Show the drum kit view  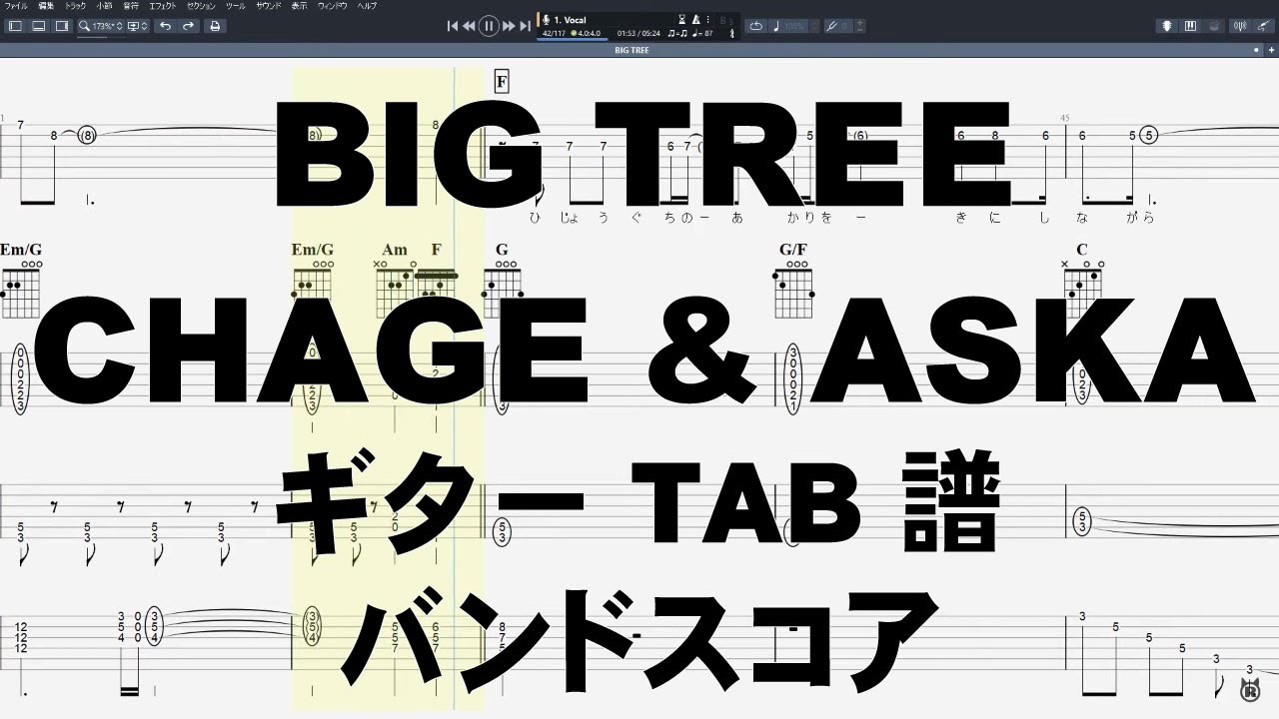pyautogui.click(x=1214, y=26)
